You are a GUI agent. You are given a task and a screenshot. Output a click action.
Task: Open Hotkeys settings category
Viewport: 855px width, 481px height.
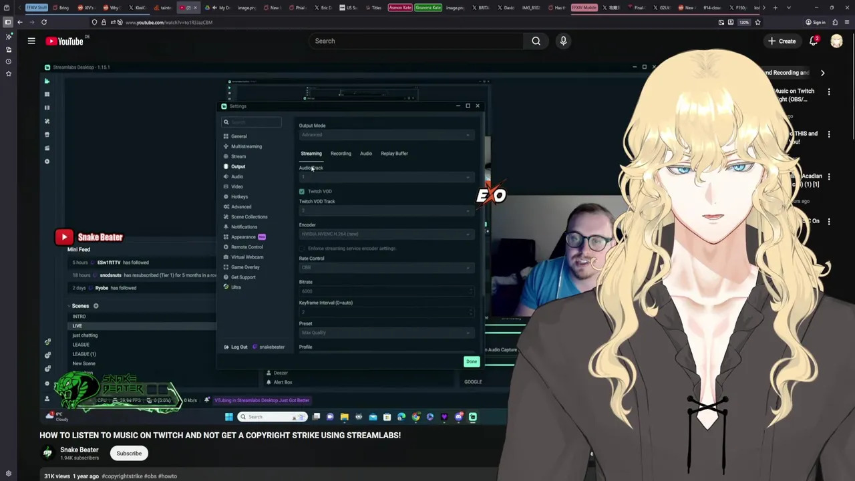click(x=239, y=196)
